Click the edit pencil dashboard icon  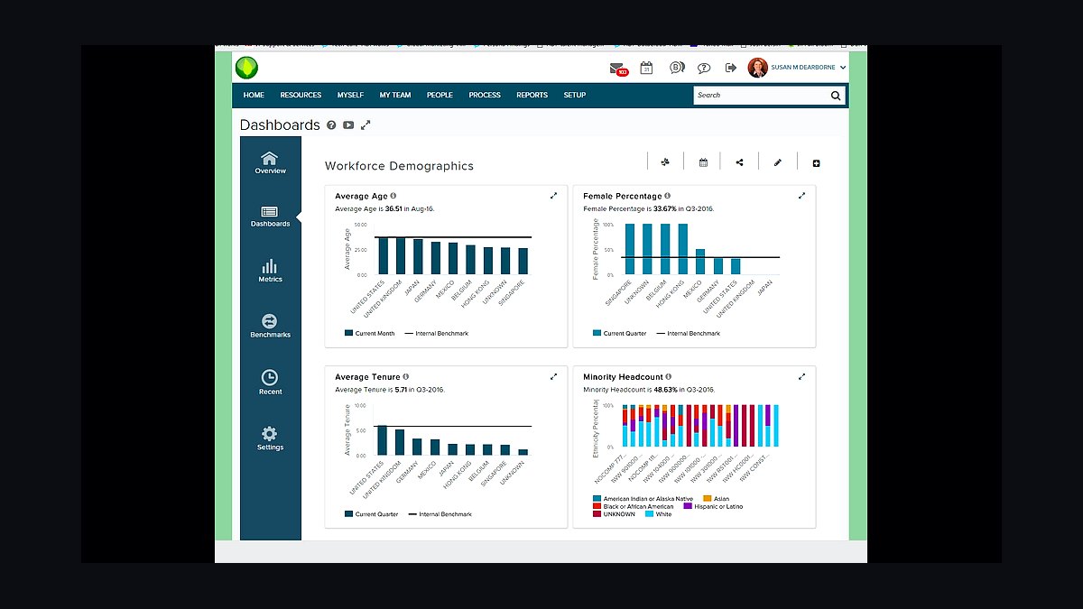778,162
